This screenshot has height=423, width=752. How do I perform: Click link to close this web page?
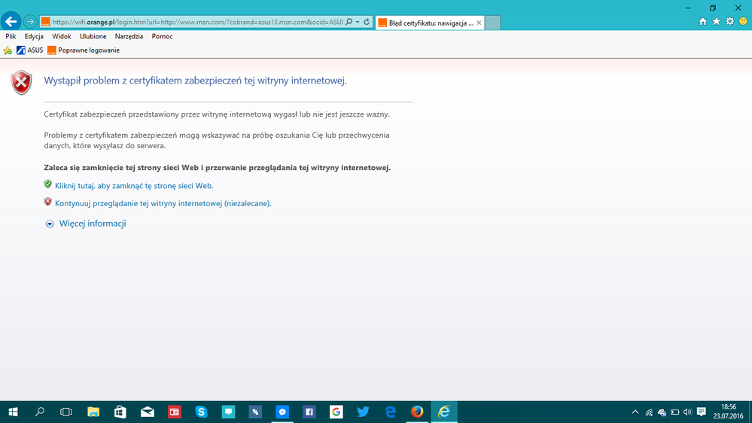pos(133,185)
